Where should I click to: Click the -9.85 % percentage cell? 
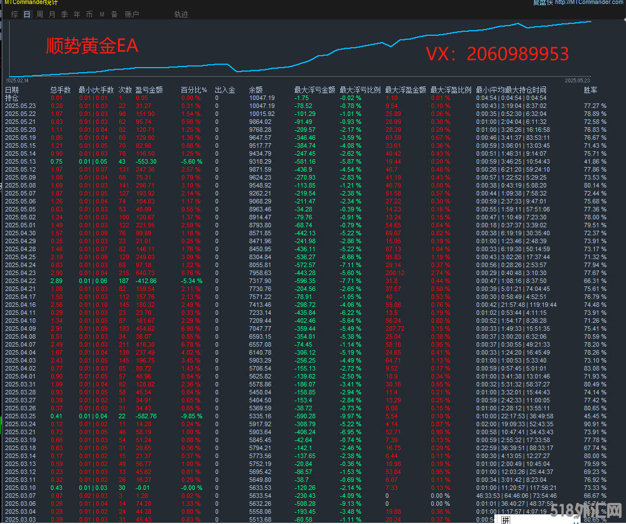[x=192, y=416]
